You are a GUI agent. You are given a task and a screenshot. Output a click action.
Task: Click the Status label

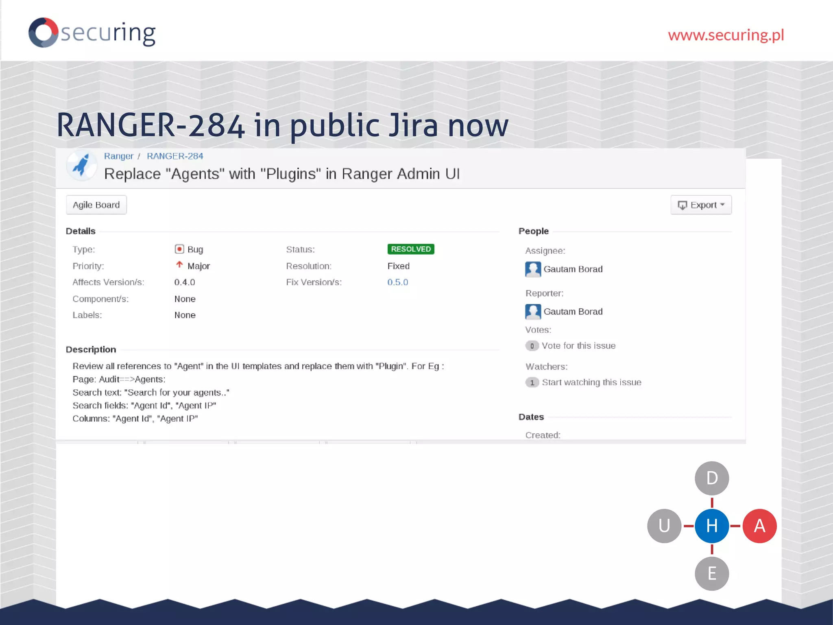[300, 249]
